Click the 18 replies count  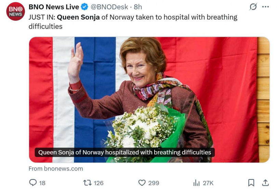42,183
